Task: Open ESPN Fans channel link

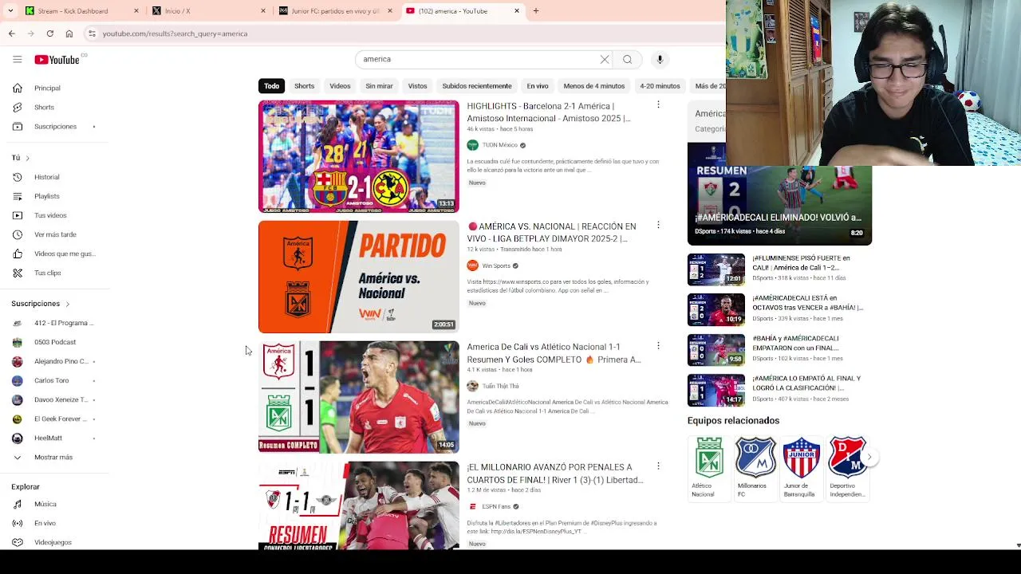Action: (x=496, y=506)
